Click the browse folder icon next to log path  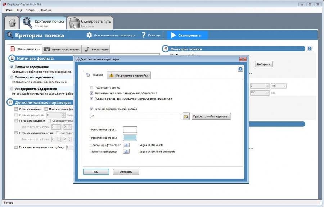pyautogui.click(x=186, y=116)
